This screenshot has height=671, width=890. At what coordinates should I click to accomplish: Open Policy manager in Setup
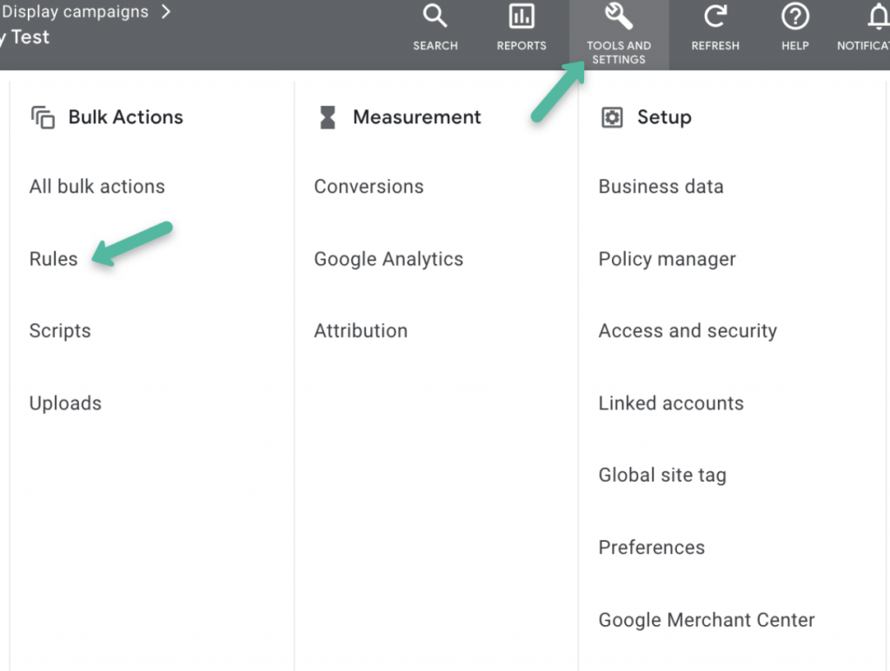point(667,259)
